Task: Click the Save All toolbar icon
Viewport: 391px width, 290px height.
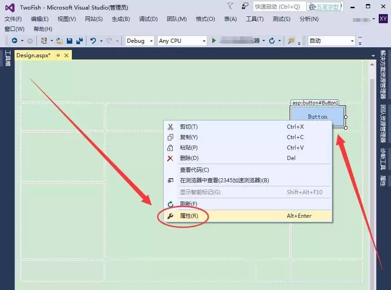Action: 79,40
